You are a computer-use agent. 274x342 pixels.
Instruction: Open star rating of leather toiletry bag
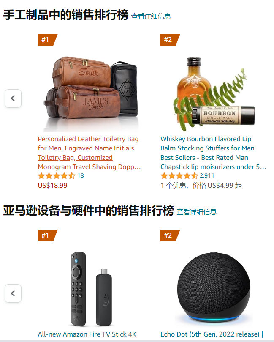pos(57,175)
